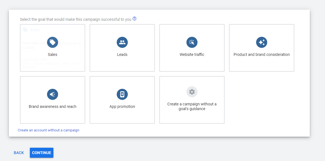Choose the Leads people icon

pyautogui.click(x=122, y=42)
